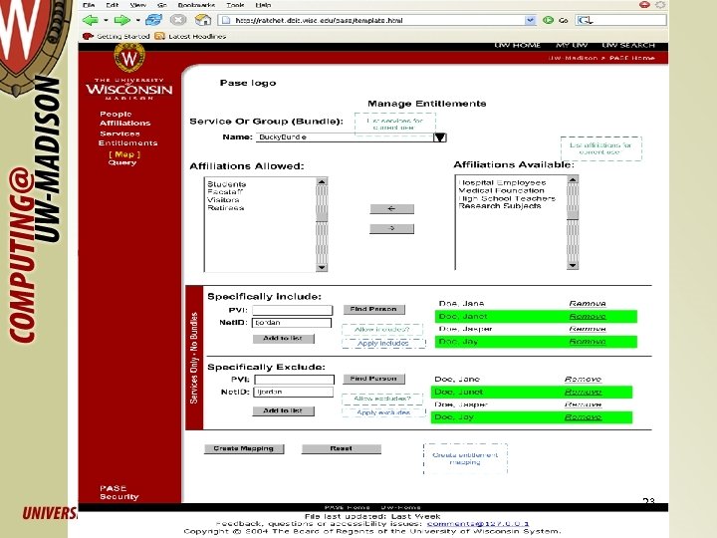
Task: Select Students in Affiliations Allowed list
Action: click(x=226, y=184)
